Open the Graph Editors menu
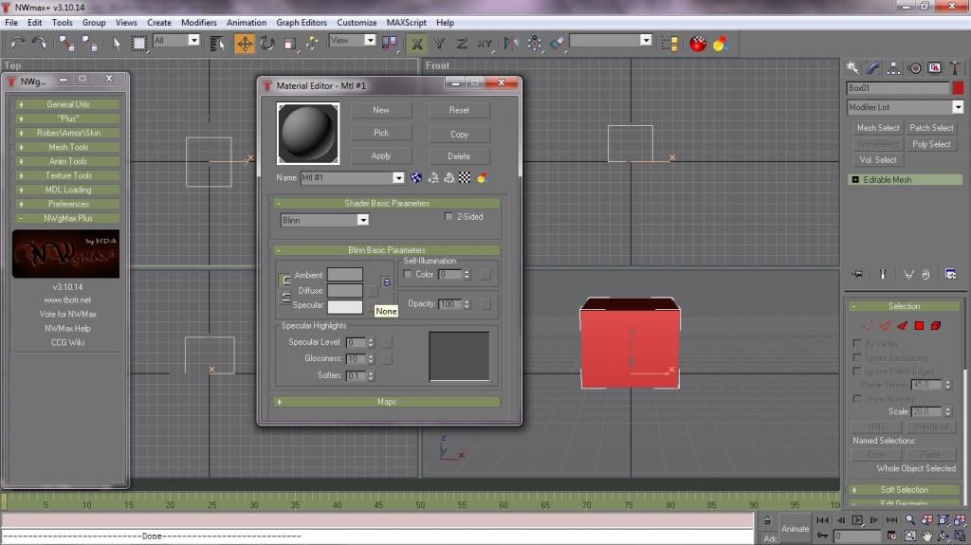Image resolution: width=971 pixels, height=545 pixels. tap(302, 22)
